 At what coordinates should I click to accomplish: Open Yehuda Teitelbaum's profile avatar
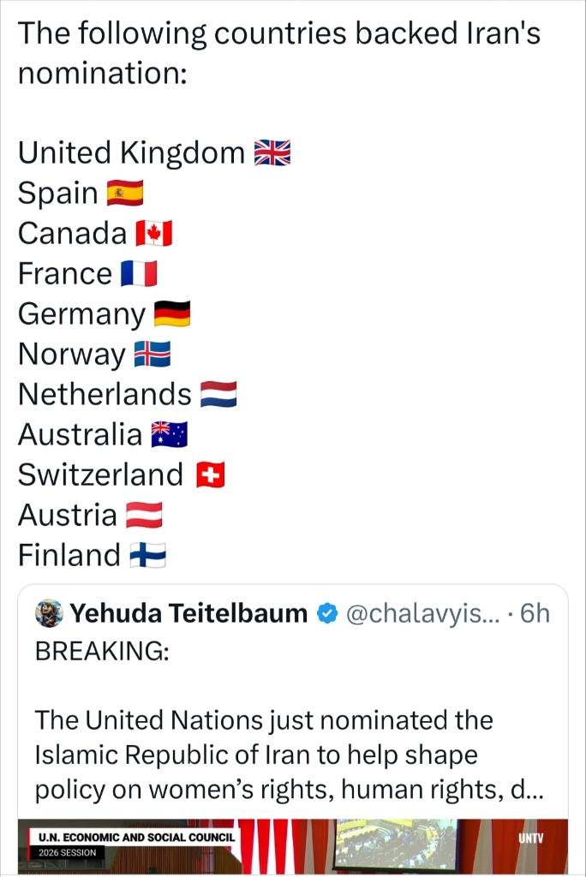(49, 613)
